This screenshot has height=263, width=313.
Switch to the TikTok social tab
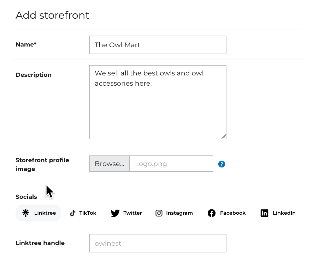pyautogui.click(x=83, y=213)
